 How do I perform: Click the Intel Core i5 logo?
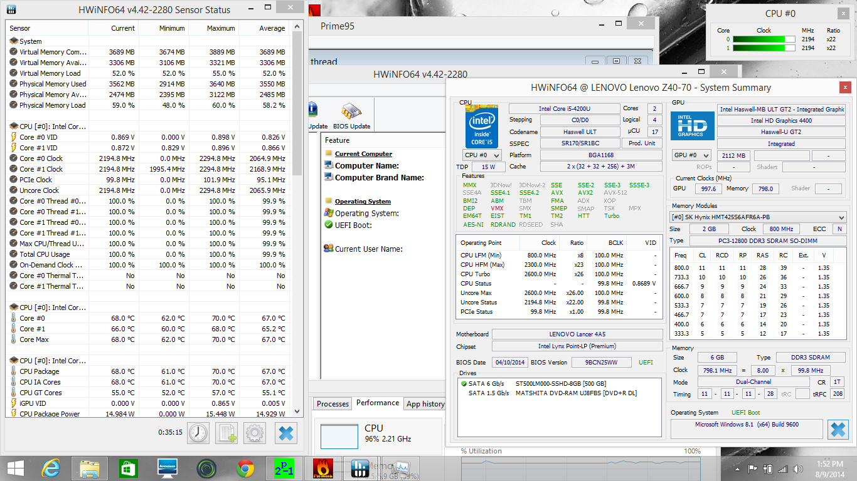tap(481, 126)
